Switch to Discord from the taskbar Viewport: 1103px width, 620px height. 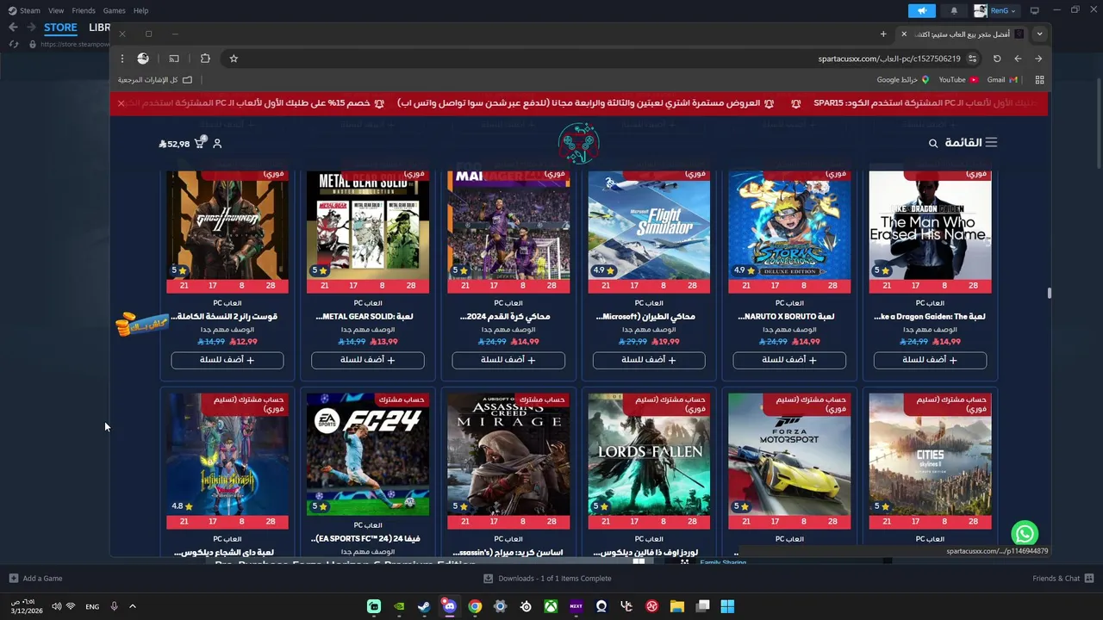[449, 606]
